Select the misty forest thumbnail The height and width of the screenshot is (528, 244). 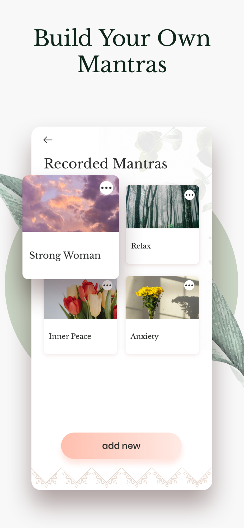tap(162, 207)
